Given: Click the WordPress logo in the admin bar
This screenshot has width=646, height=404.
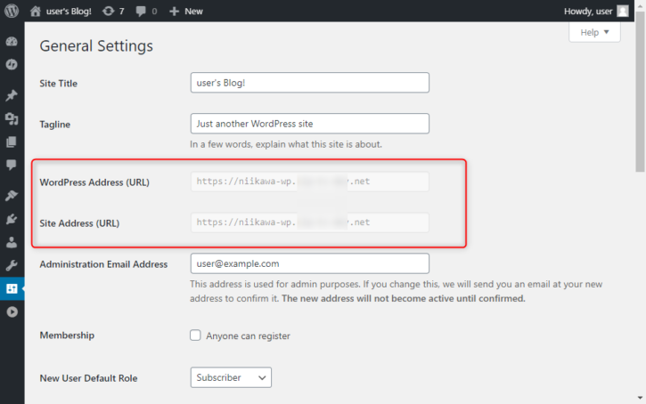Looking at the screenshot, I should coord(12,11).
